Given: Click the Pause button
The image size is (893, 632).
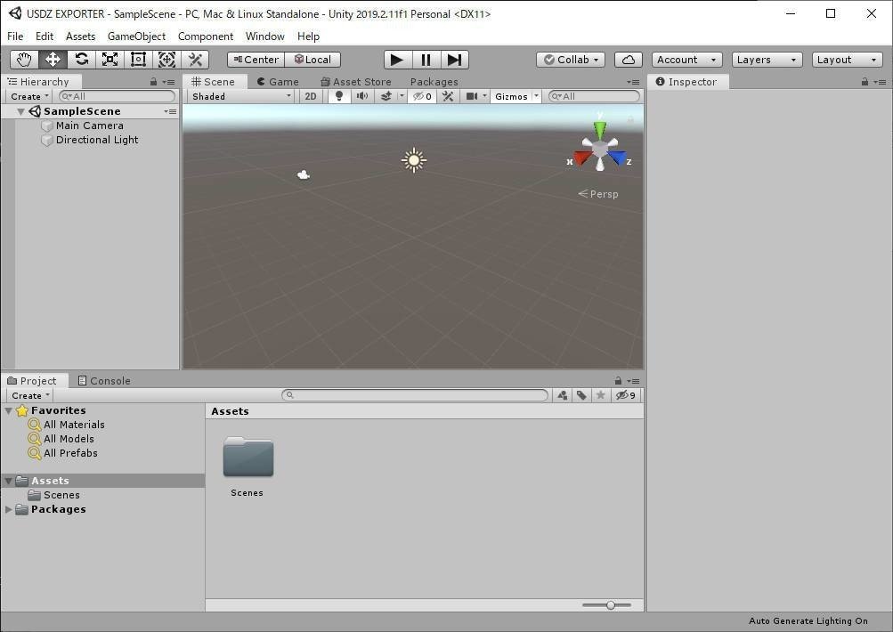Looking at the screenshot, I should 426,60.
